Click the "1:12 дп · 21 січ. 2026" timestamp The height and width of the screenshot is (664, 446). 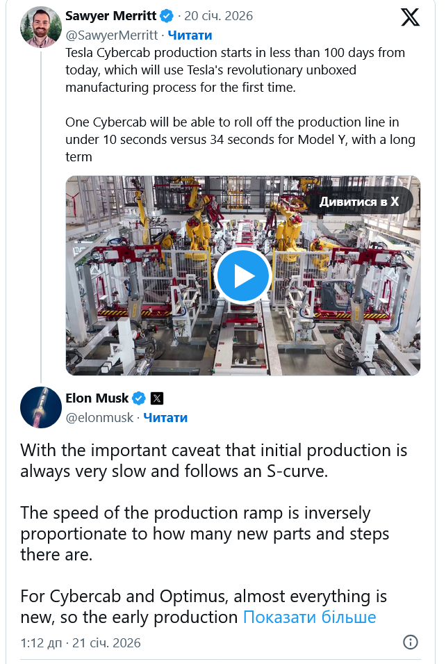(81, 642)
